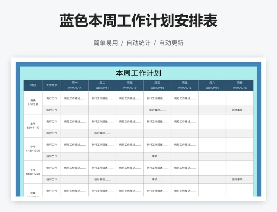Click the main title 蓝色本周工作计划安排表
Image resolution: width=277 pixels, height=212 pixels.
click(138, 21)
